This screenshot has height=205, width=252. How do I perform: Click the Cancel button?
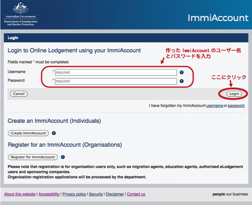point(19,94)
